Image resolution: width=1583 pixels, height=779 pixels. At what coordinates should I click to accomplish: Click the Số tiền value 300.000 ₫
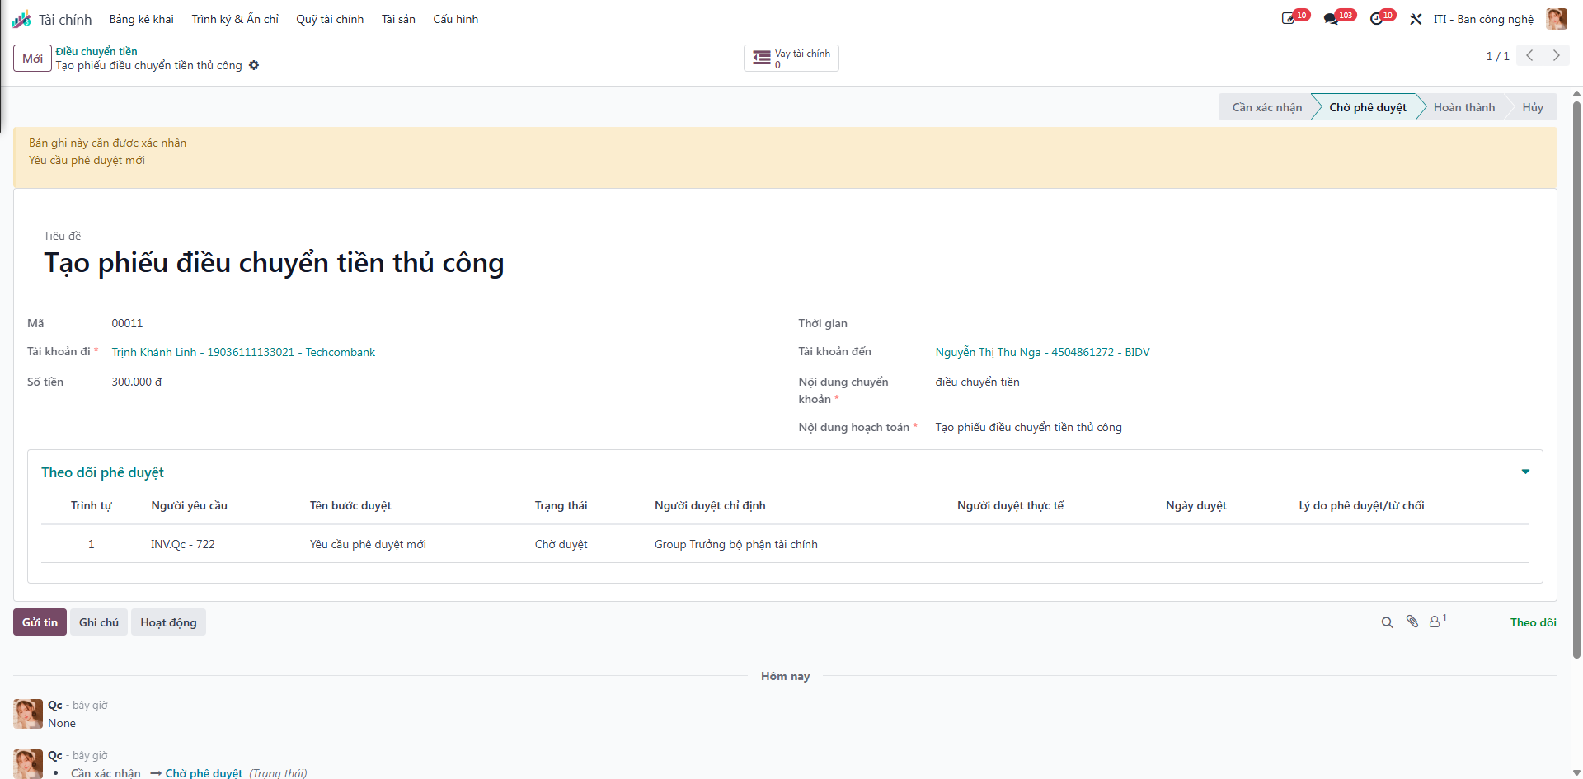pos(136,382)
